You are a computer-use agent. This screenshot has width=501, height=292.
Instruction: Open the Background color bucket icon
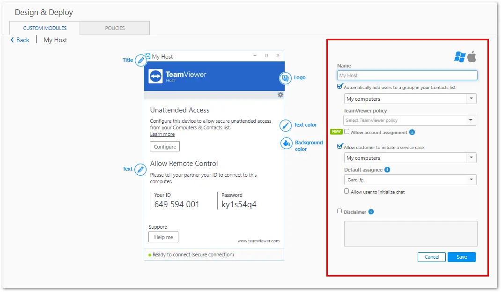286,143
